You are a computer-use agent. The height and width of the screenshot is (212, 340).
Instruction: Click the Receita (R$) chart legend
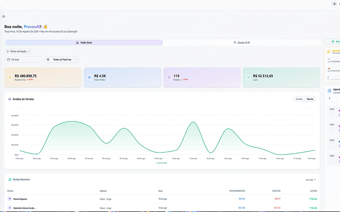click(161, 163)
